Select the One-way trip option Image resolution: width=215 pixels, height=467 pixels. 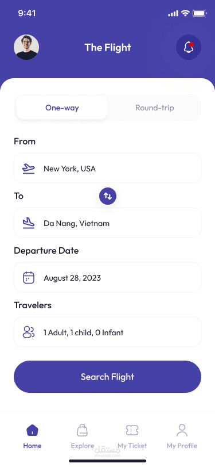click(62, 108)
